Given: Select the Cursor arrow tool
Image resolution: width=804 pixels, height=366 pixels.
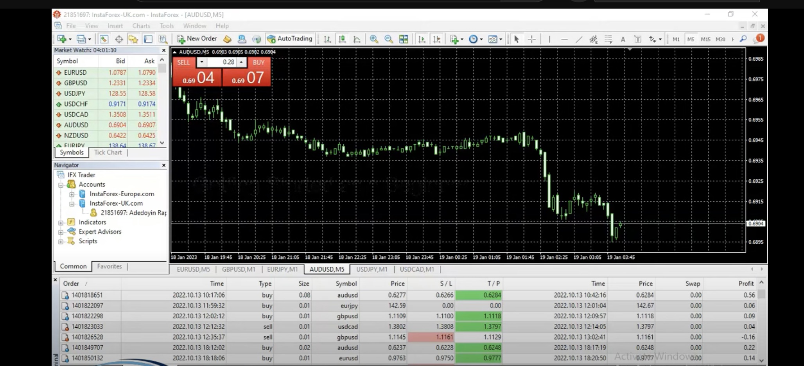Looking at the screenshot, I should pos(517,39).
